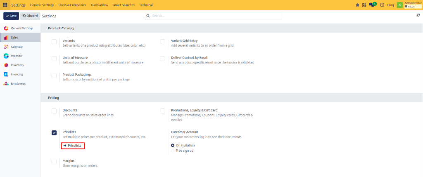Follow the Pricelists arrow link
The height and width of the screenshot is (177, 423).
(x=73, y=146)
